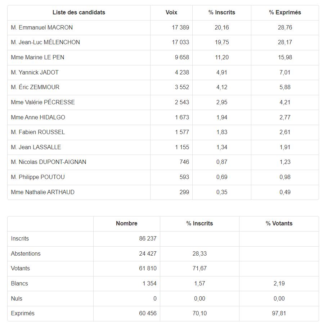323x325 pixels.
Task: Select the Inscrits value 86 237
Action: [148, 239]
